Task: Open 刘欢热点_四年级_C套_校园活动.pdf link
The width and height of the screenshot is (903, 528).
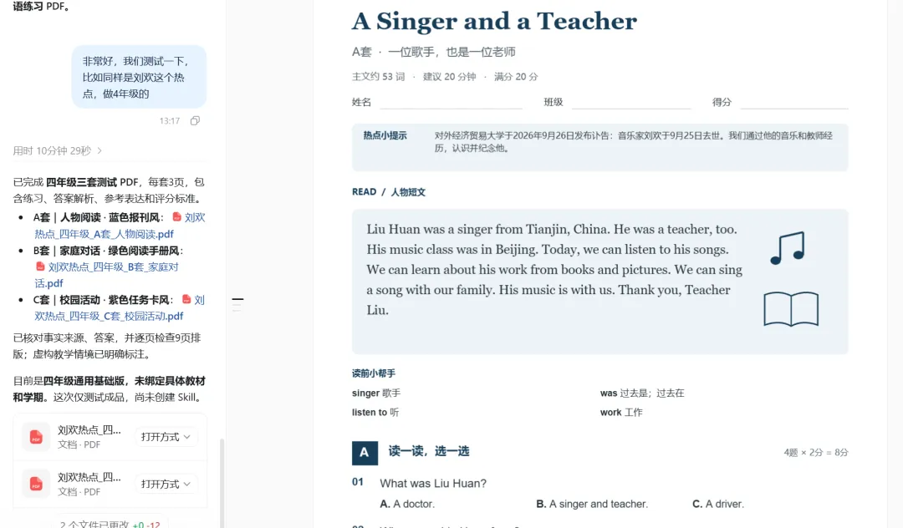Action: coord(120,307)
